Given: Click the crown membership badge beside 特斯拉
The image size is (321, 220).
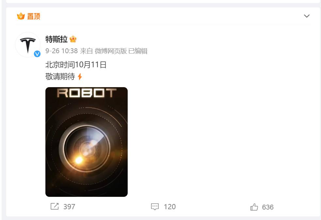Looking at the screenshot, I should [x=73, y=39].
